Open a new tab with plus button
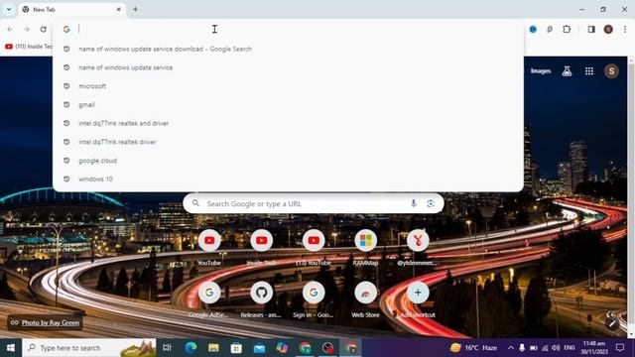Viewport: 635px width, 357px height. click(136, 9)
